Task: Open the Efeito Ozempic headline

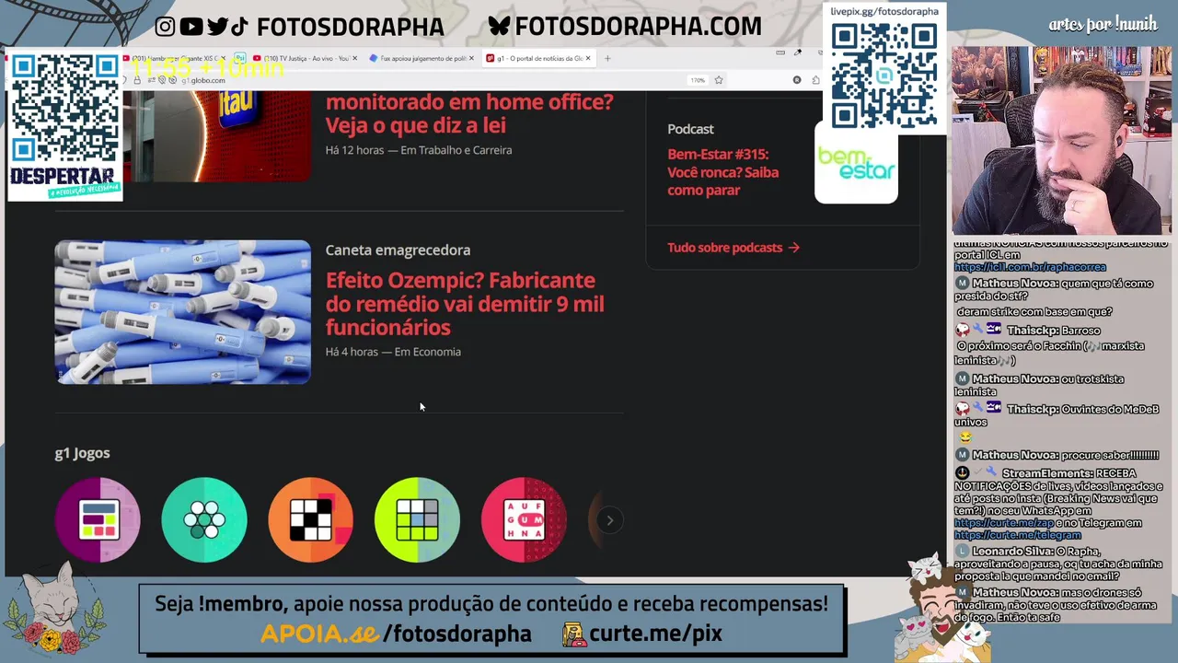Action: point(465,304)
